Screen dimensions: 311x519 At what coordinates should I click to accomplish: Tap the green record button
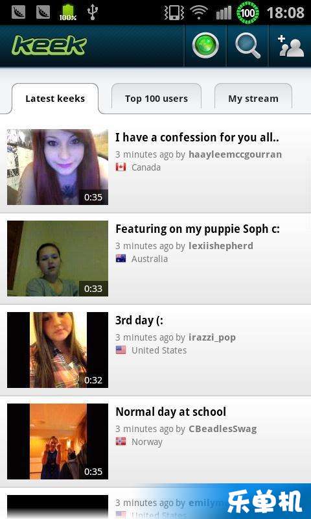tap(205, 45)
